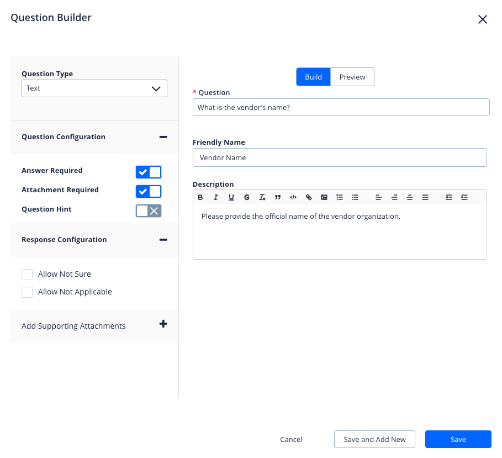Open the Question Type dropdown
This screenshot has height=458, width=502.
94,88
